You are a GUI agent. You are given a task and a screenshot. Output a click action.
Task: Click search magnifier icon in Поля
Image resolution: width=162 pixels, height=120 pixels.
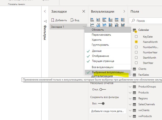point(133,21)
